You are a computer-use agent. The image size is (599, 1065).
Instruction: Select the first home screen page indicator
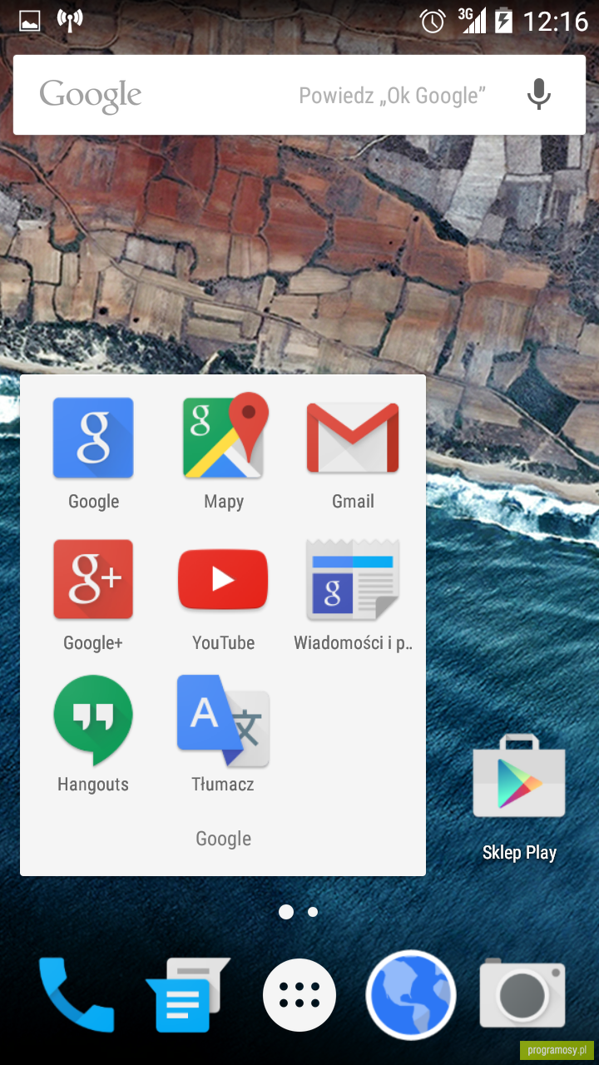tap(286, 912)
